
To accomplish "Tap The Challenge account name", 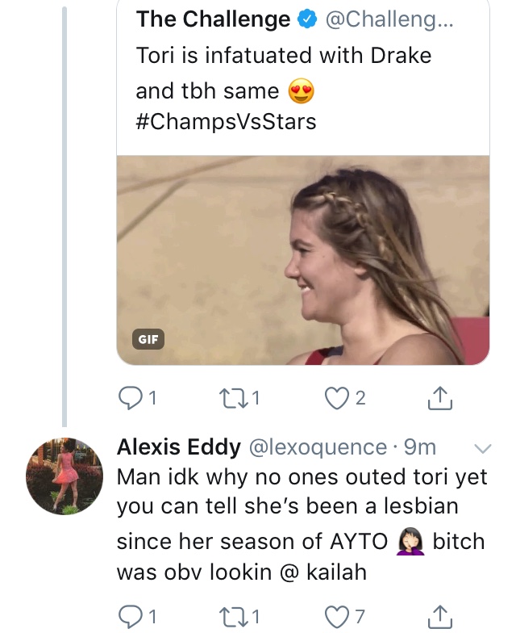I will (x=213, y=19).
